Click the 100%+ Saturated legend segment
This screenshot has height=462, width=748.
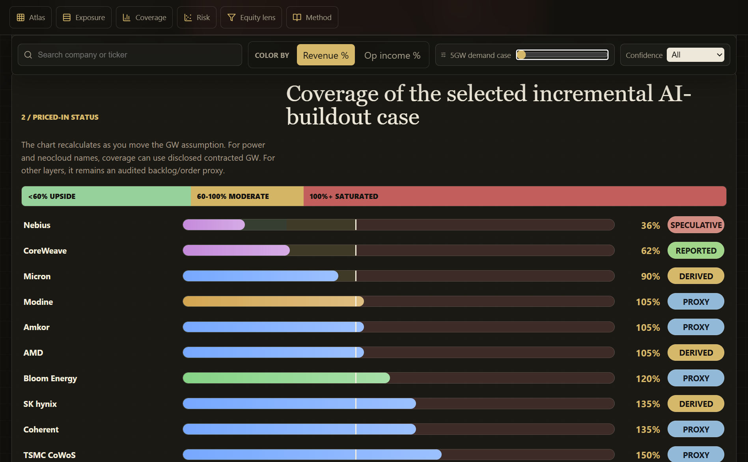pyautogui.click(x=515, y=196)
